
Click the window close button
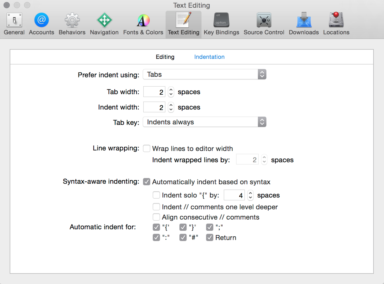[x=7, y=5]
